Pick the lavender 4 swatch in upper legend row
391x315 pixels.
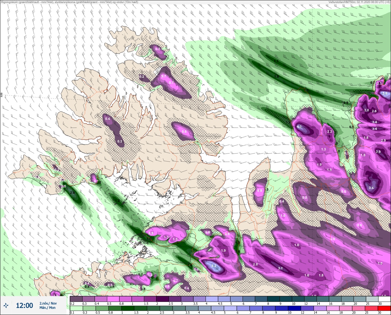(212, 299)
